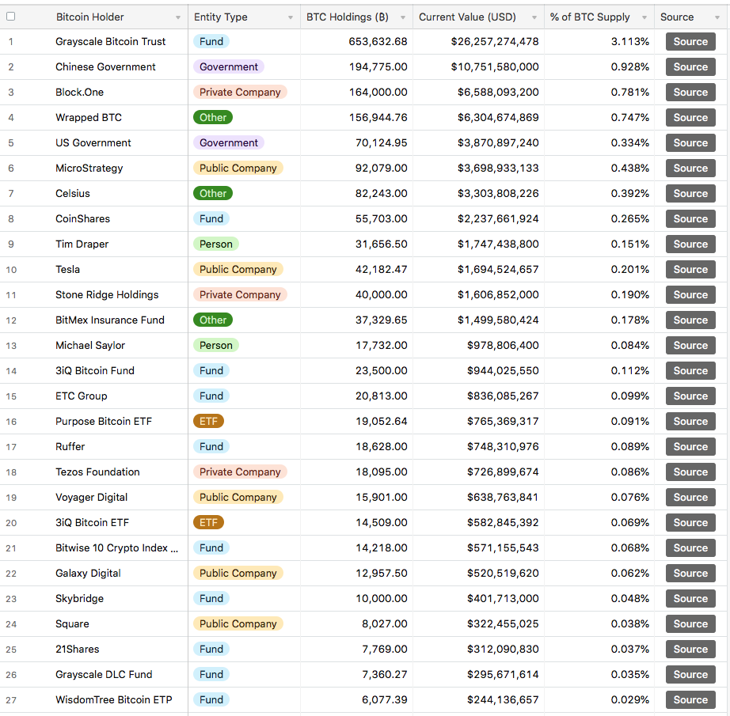Select ETF tag in Purpose Bitcoin ETF row

coord(208,422)
